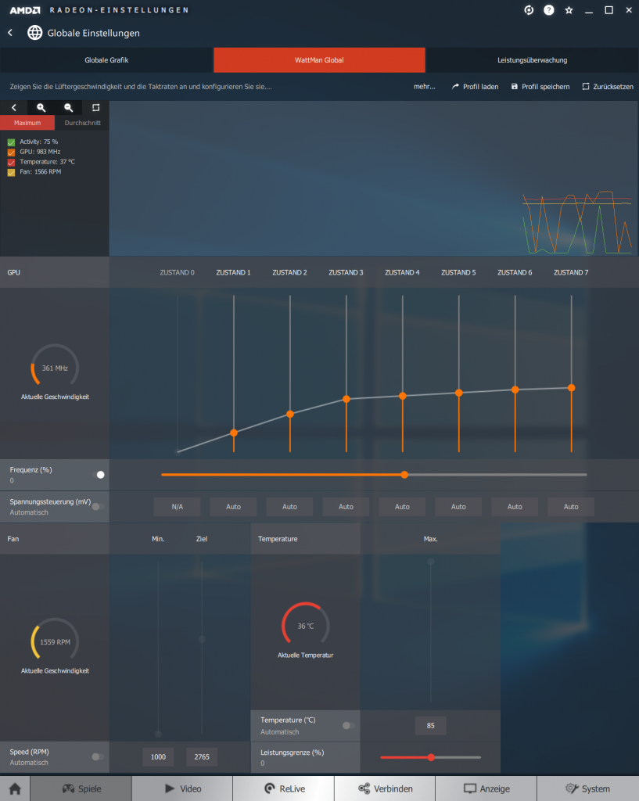The height and width of the screenshot is (801, 639).
Task: Click the max temperature field 85
Action: click(431, 725)
